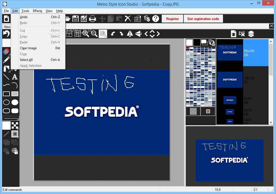Image resolution: width=276 pixels, height=194 pixels.
Task: Flip image vertically using mirror icon
Action: 138,34
